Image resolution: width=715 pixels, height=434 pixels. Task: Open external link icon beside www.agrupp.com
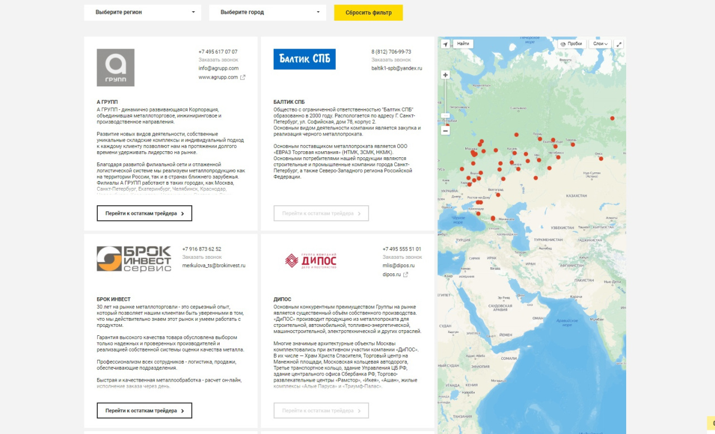(243, 78)
